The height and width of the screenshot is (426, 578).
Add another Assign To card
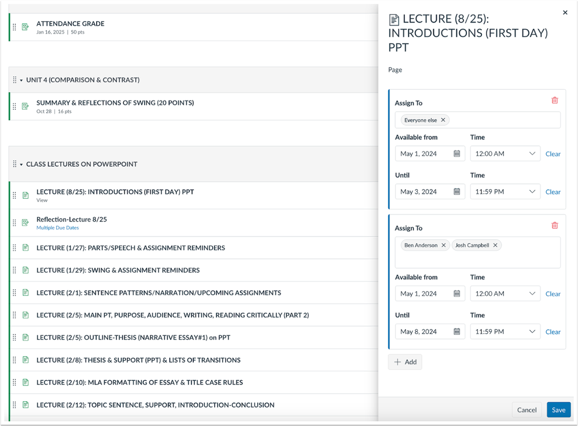point(405,362)
